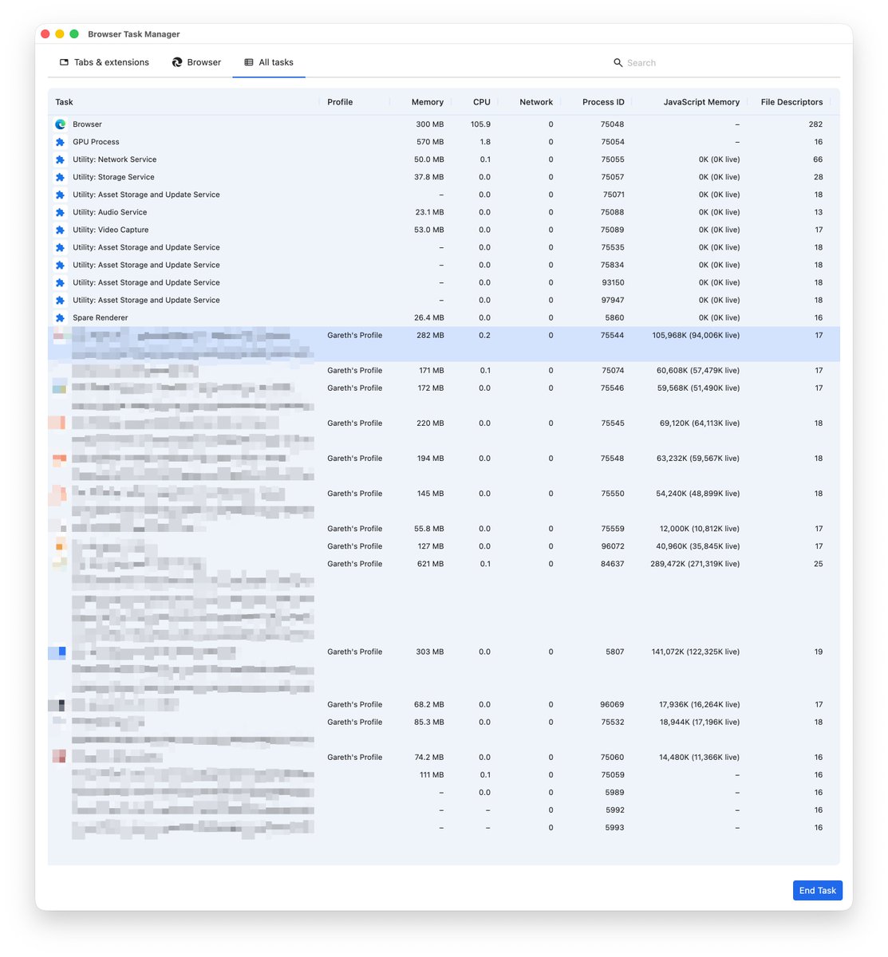Click the 289,472K (271,319K live) value
888x957 pixels.
click(695, 564)
